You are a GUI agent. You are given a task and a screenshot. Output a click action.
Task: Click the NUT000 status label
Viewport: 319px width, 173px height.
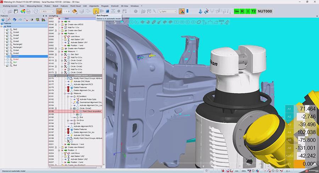point(265,11)
